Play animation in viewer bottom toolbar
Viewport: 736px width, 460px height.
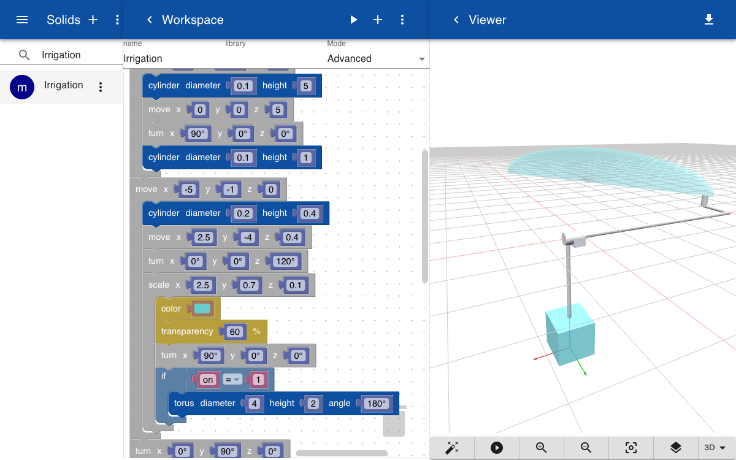[497, 448]
